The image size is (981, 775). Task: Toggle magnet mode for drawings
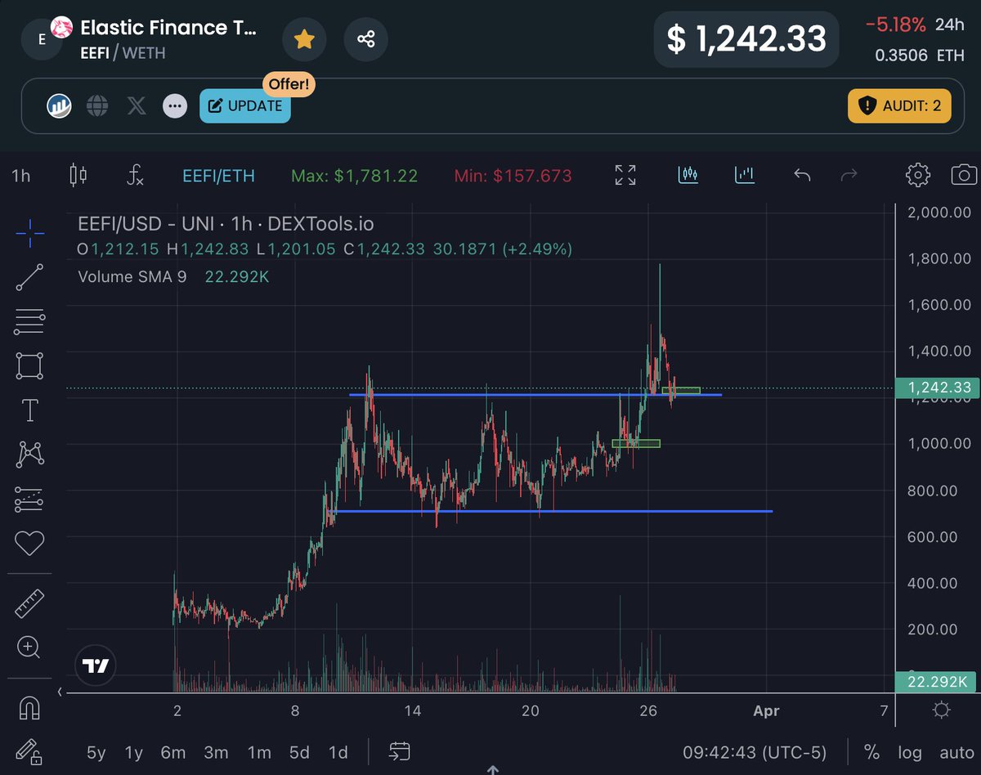29,708
